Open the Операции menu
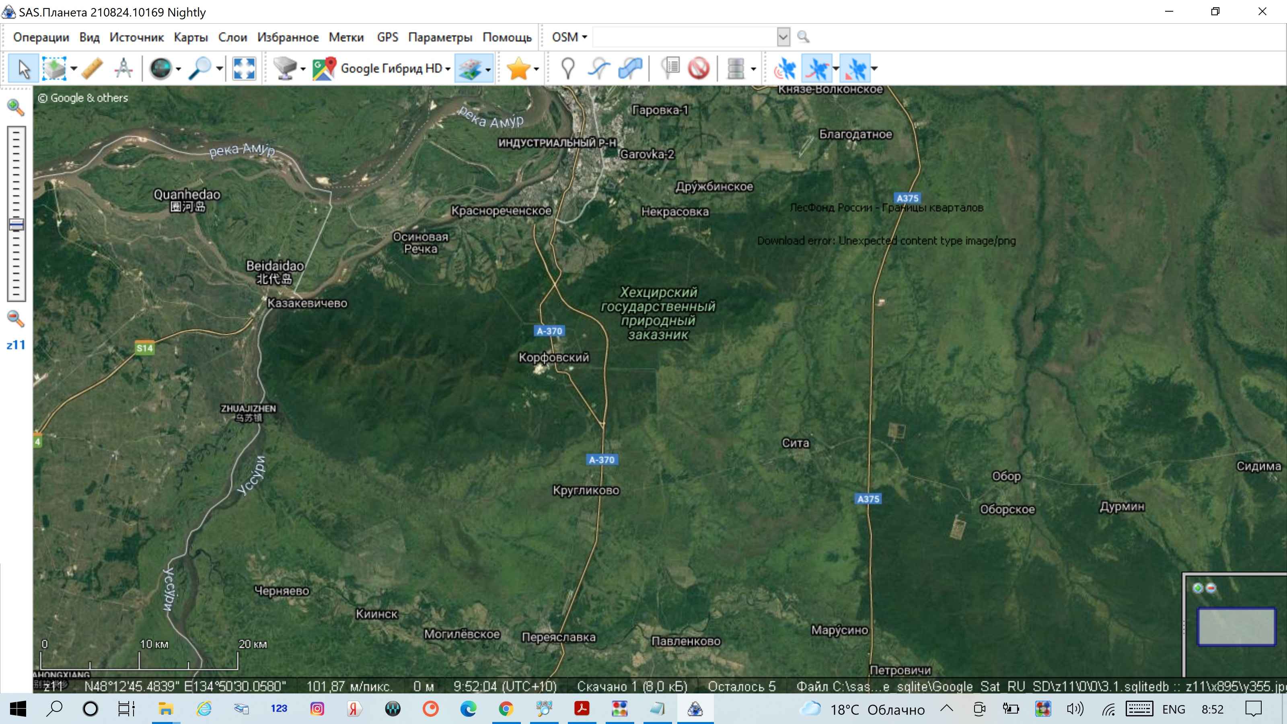1287x724 pixels. click(41, 37)
